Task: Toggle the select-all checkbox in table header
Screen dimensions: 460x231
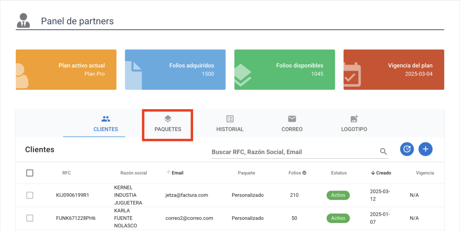Action: (x=30, y=173)
